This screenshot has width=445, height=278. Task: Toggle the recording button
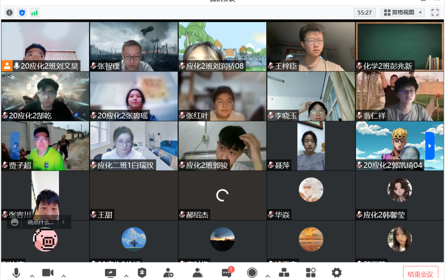pos(252,273)
